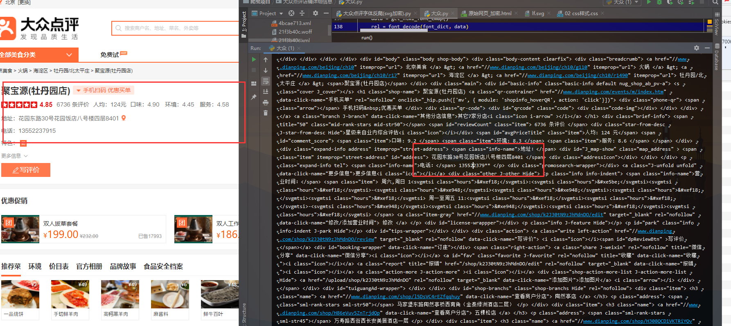Open 手机扫码 优惠买单 dropdown

[x=104, y=90]
